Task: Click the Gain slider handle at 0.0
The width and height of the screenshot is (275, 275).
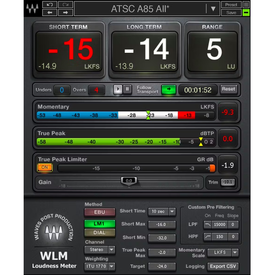Action: point(129,180)
